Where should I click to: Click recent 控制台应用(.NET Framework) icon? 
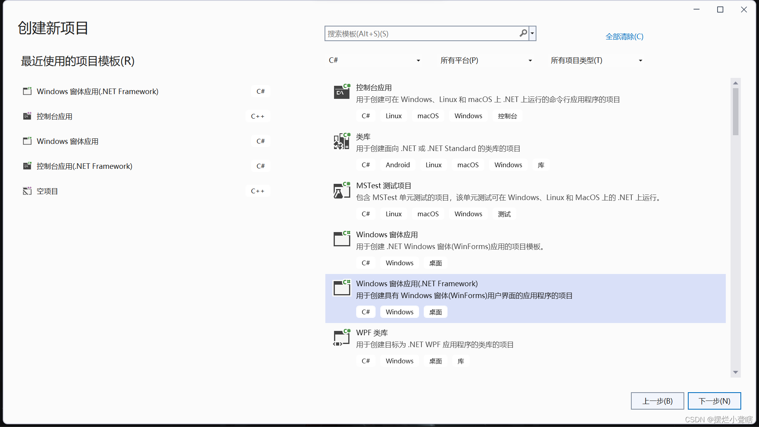point(27,166)
